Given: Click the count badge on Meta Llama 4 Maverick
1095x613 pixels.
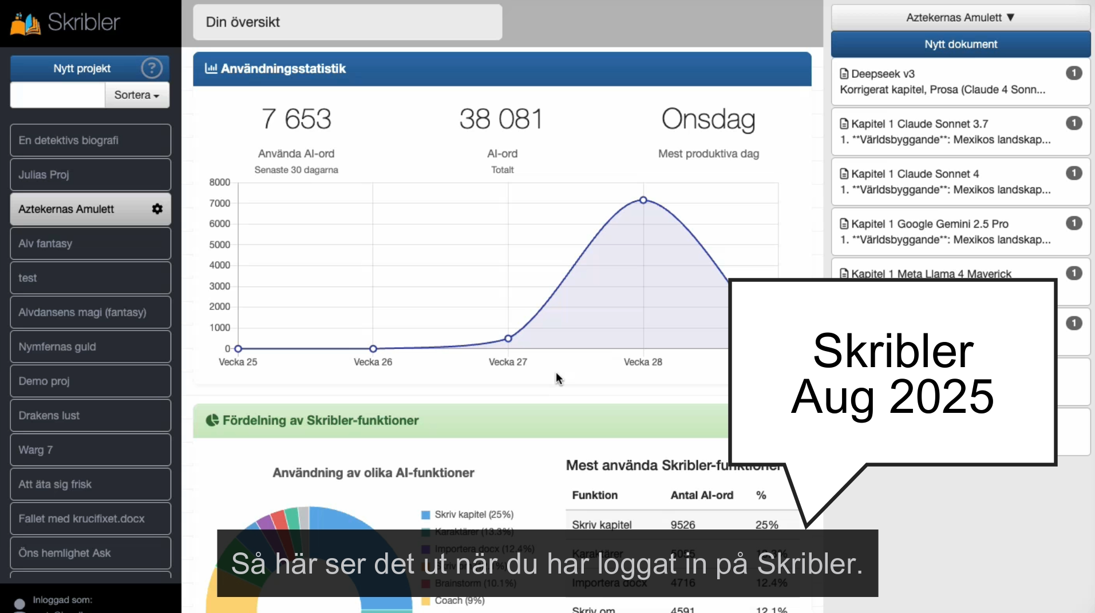Looking at the screenshot, I should [1074, 273].
